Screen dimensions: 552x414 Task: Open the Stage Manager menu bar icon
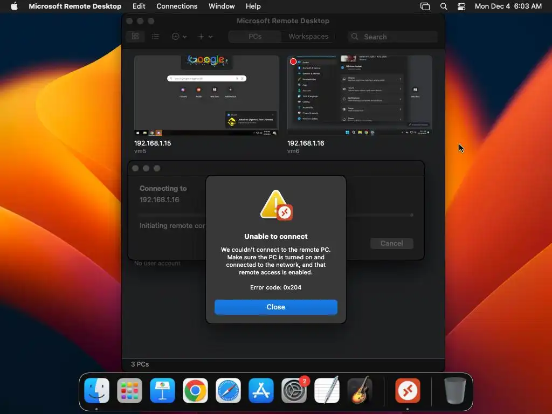(425, 6)
